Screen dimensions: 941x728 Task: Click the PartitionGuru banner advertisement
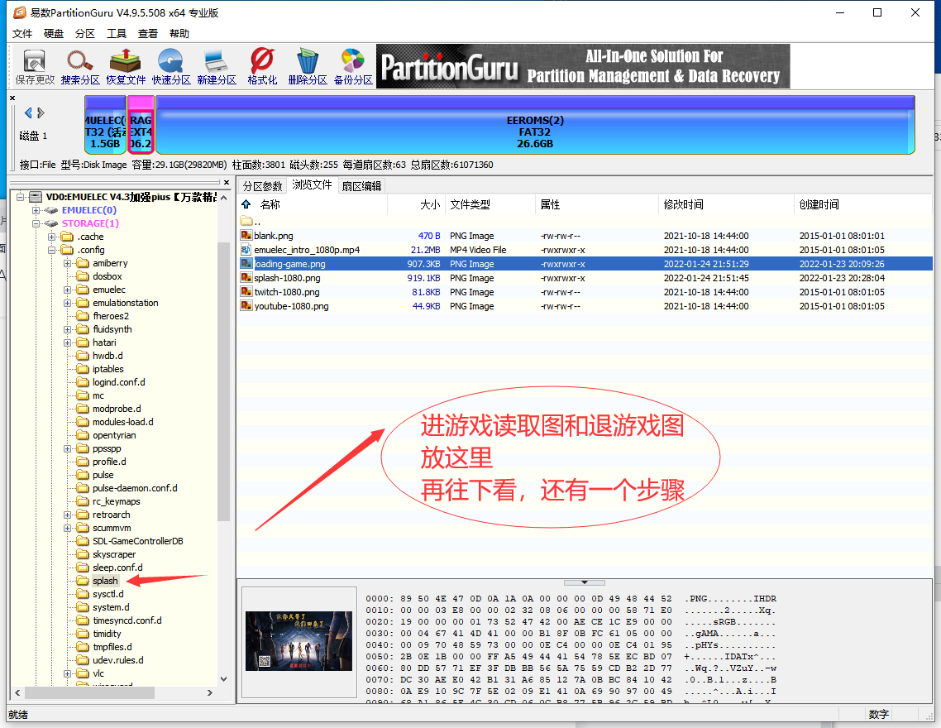pyautogui.click(x=583, y=66)
